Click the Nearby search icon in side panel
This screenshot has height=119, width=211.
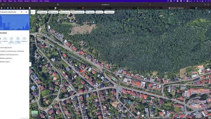[12, 39]
